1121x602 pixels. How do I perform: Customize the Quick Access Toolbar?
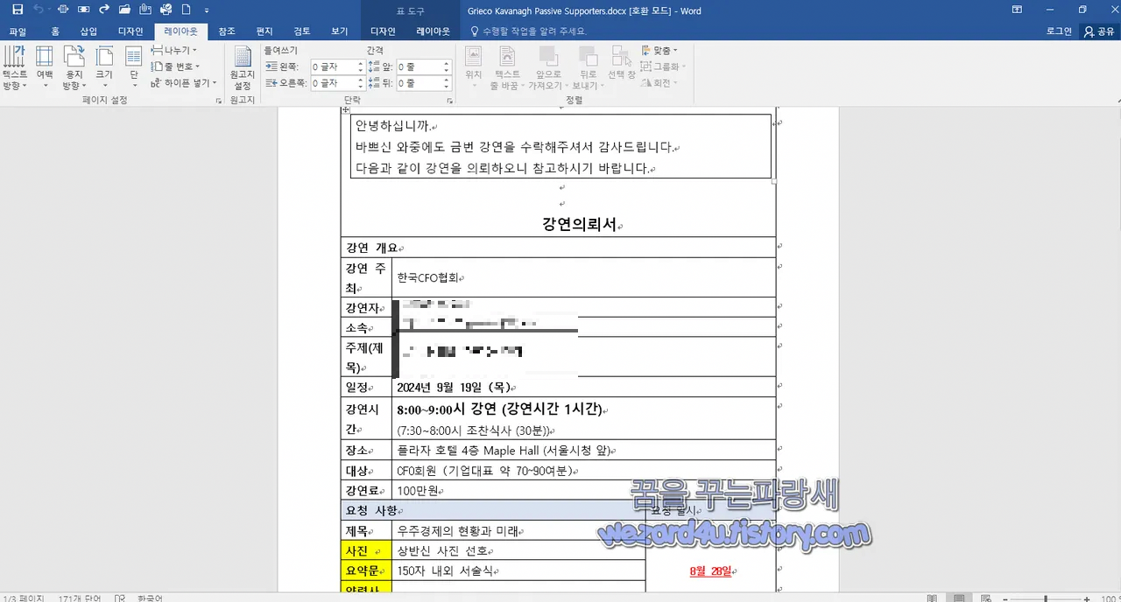pos(206,10)
